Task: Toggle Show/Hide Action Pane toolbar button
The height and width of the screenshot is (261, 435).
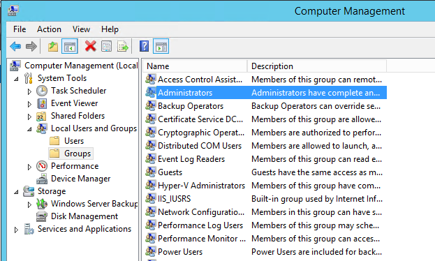Action: (161, 46)
